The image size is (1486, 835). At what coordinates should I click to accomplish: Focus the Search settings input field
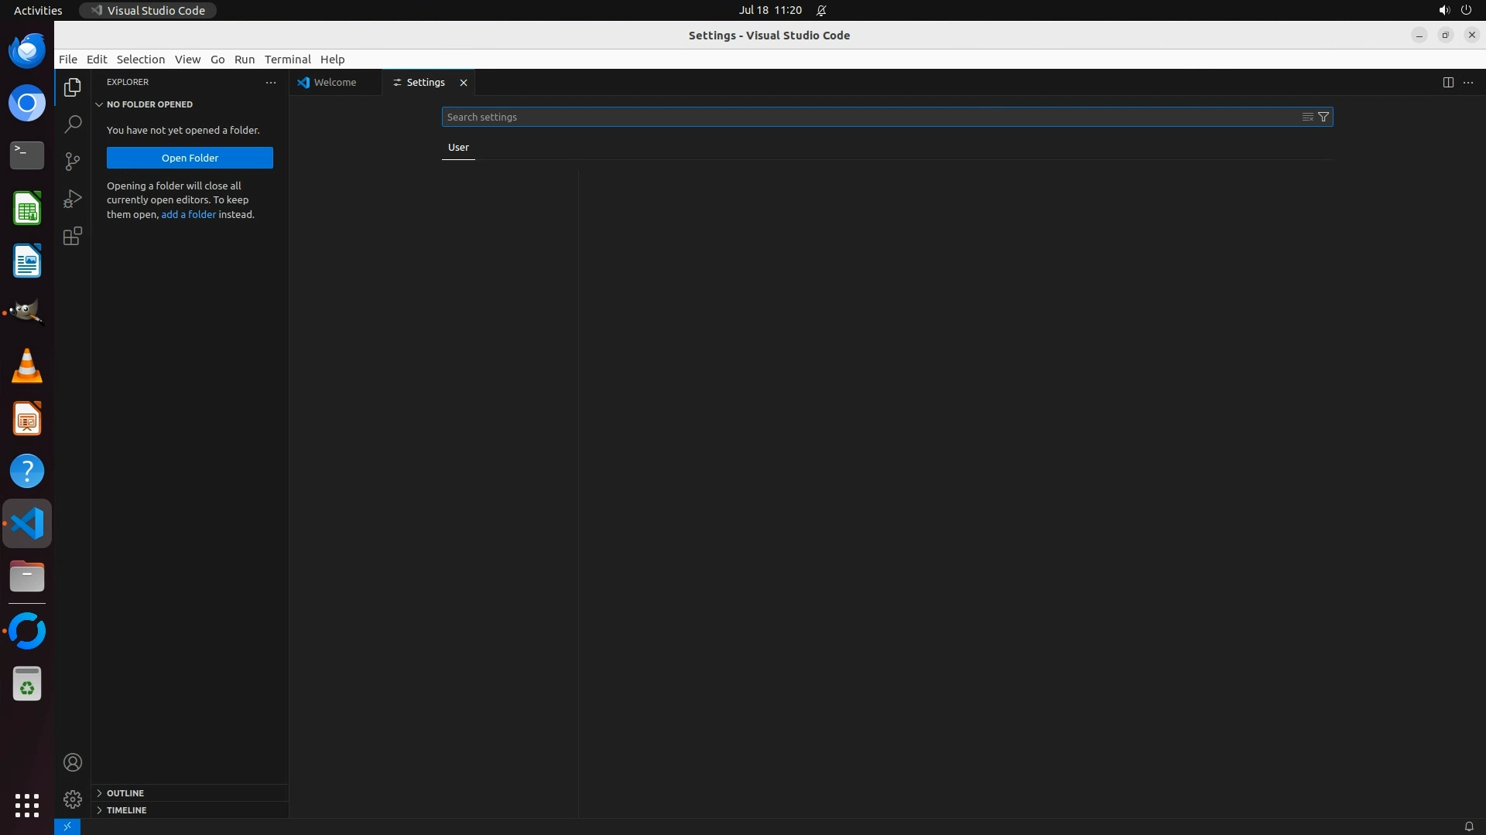coord(867,117)
